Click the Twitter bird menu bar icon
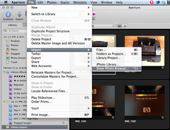Viewport: 170px width, 130px height. point(158,2)
